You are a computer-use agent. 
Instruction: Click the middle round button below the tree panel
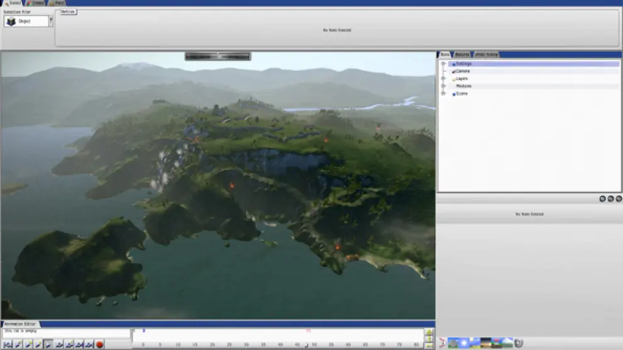610,199
